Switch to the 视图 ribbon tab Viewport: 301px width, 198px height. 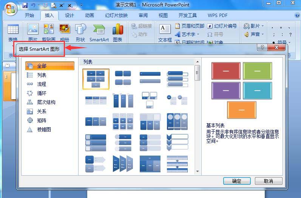tap(163, 16)
